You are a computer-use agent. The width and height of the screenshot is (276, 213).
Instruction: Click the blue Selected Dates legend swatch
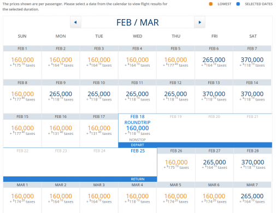click(x=238, y=4)
